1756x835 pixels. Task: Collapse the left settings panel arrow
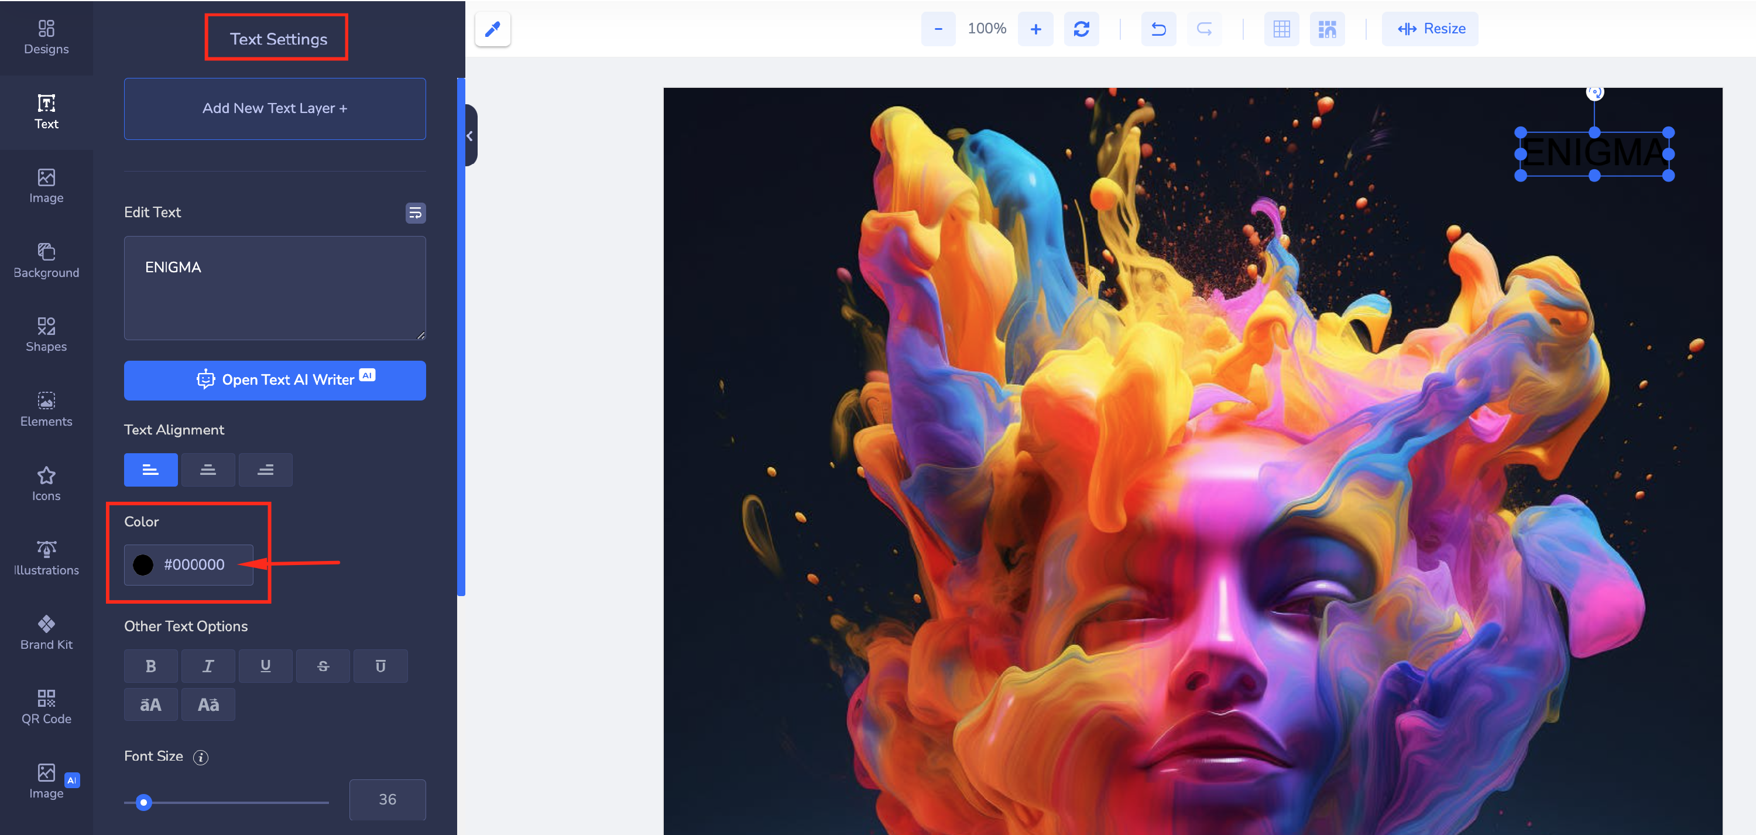pyautogui.click(x=469, y=136)
